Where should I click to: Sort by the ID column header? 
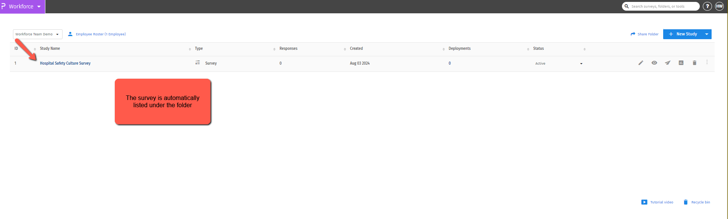point(16,49)
